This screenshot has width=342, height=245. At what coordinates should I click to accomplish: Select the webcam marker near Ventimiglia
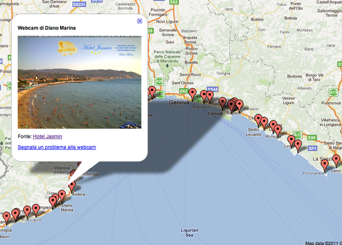click(6, 217)
